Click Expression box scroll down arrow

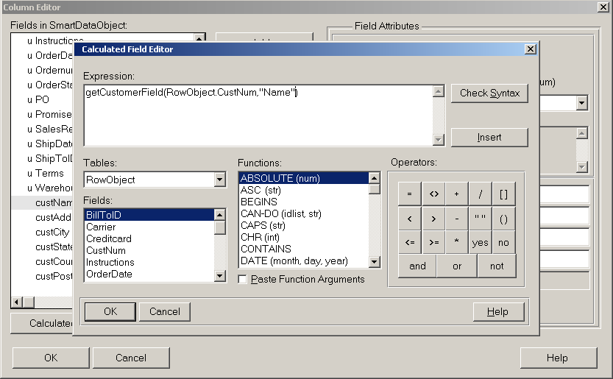439,140
